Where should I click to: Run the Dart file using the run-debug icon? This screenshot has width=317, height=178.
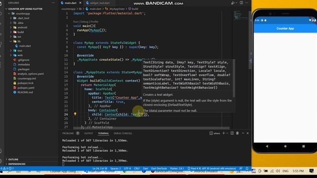[x=233, y=3]
